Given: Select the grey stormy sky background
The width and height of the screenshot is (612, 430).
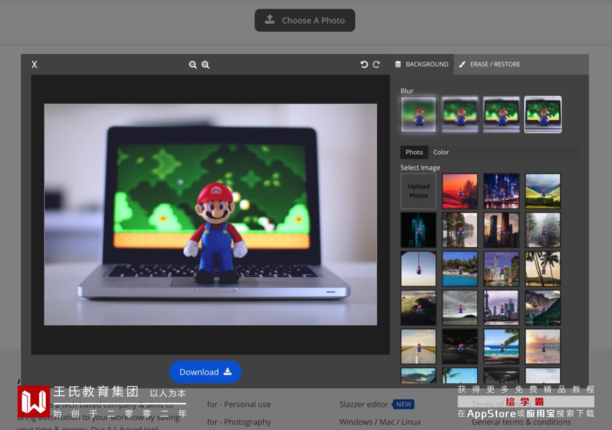Looking at the screenshot, I should [460, 307].
